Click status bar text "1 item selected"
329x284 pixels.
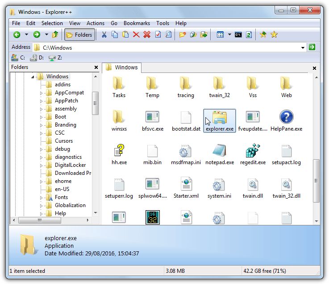coord(27,271)
